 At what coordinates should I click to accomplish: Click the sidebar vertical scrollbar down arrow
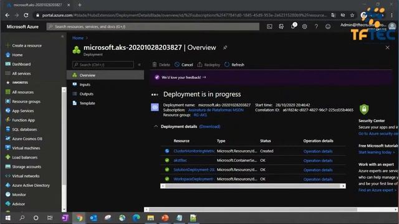(64, 210)
